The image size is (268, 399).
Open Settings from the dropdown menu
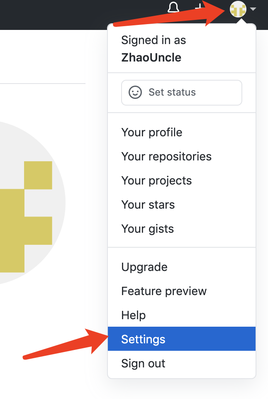[143, 340]
